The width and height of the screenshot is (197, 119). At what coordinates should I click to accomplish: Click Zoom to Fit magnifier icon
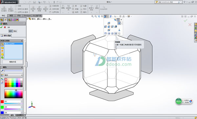pyautogui.click(x=93, y=16)
